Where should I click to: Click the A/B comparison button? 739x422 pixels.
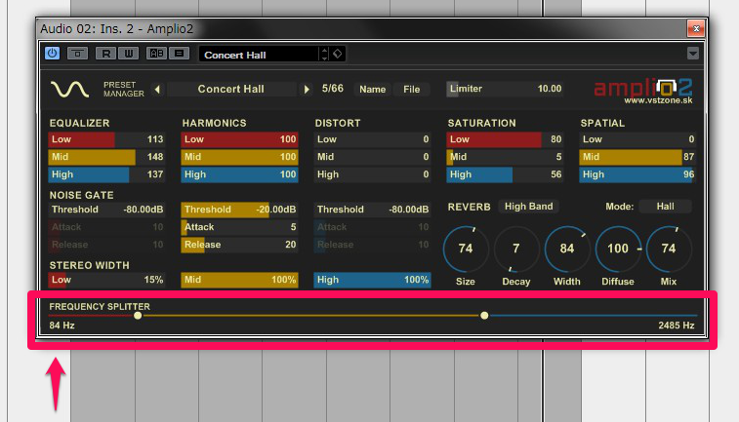[156, 54]
